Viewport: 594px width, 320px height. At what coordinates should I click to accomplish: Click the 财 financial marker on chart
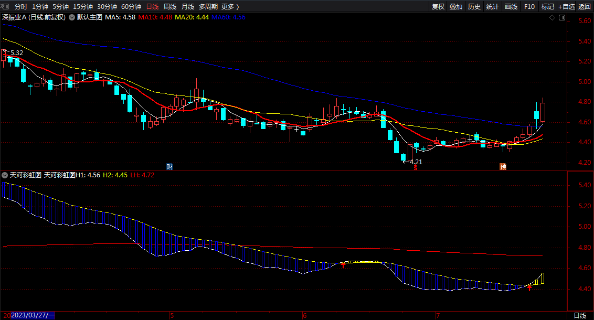tap(169, 167)
